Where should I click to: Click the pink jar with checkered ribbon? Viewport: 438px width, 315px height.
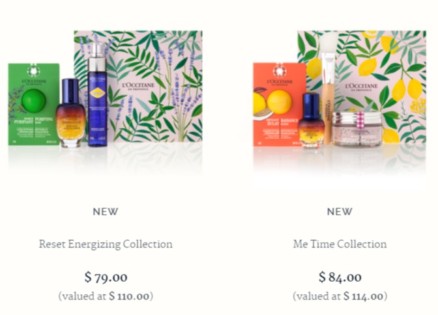point(357,129)
